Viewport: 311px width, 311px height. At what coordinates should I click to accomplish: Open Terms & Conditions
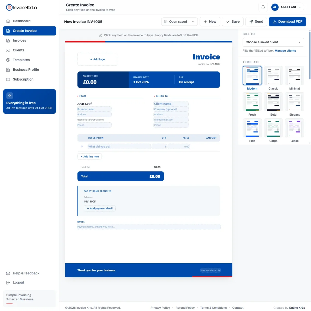coord(213,308)
